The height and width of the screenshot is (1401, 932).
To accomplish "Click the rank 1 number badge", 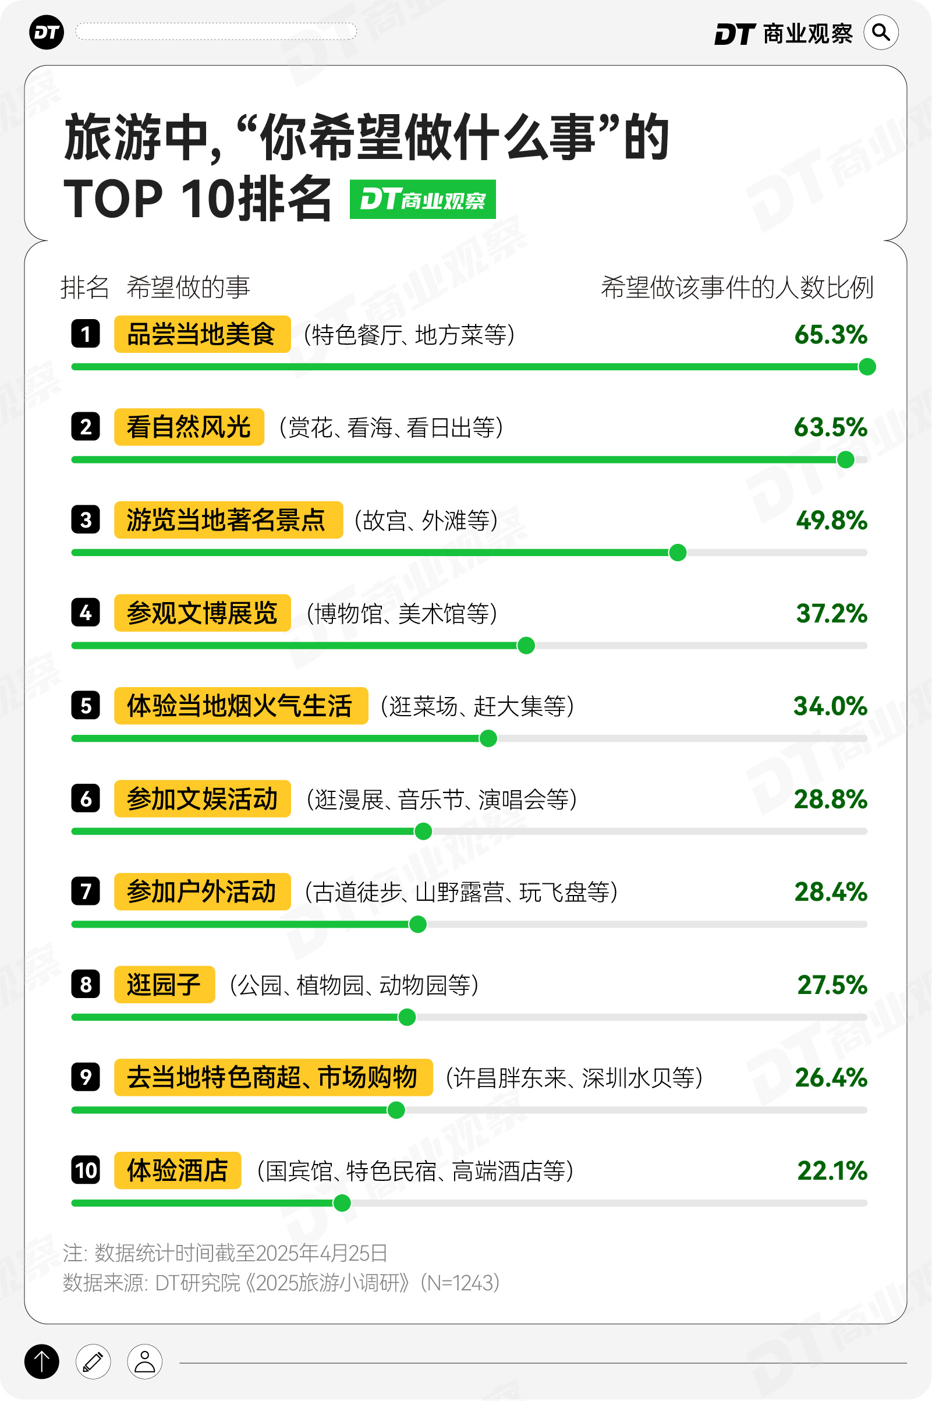I will coord(86,334).
